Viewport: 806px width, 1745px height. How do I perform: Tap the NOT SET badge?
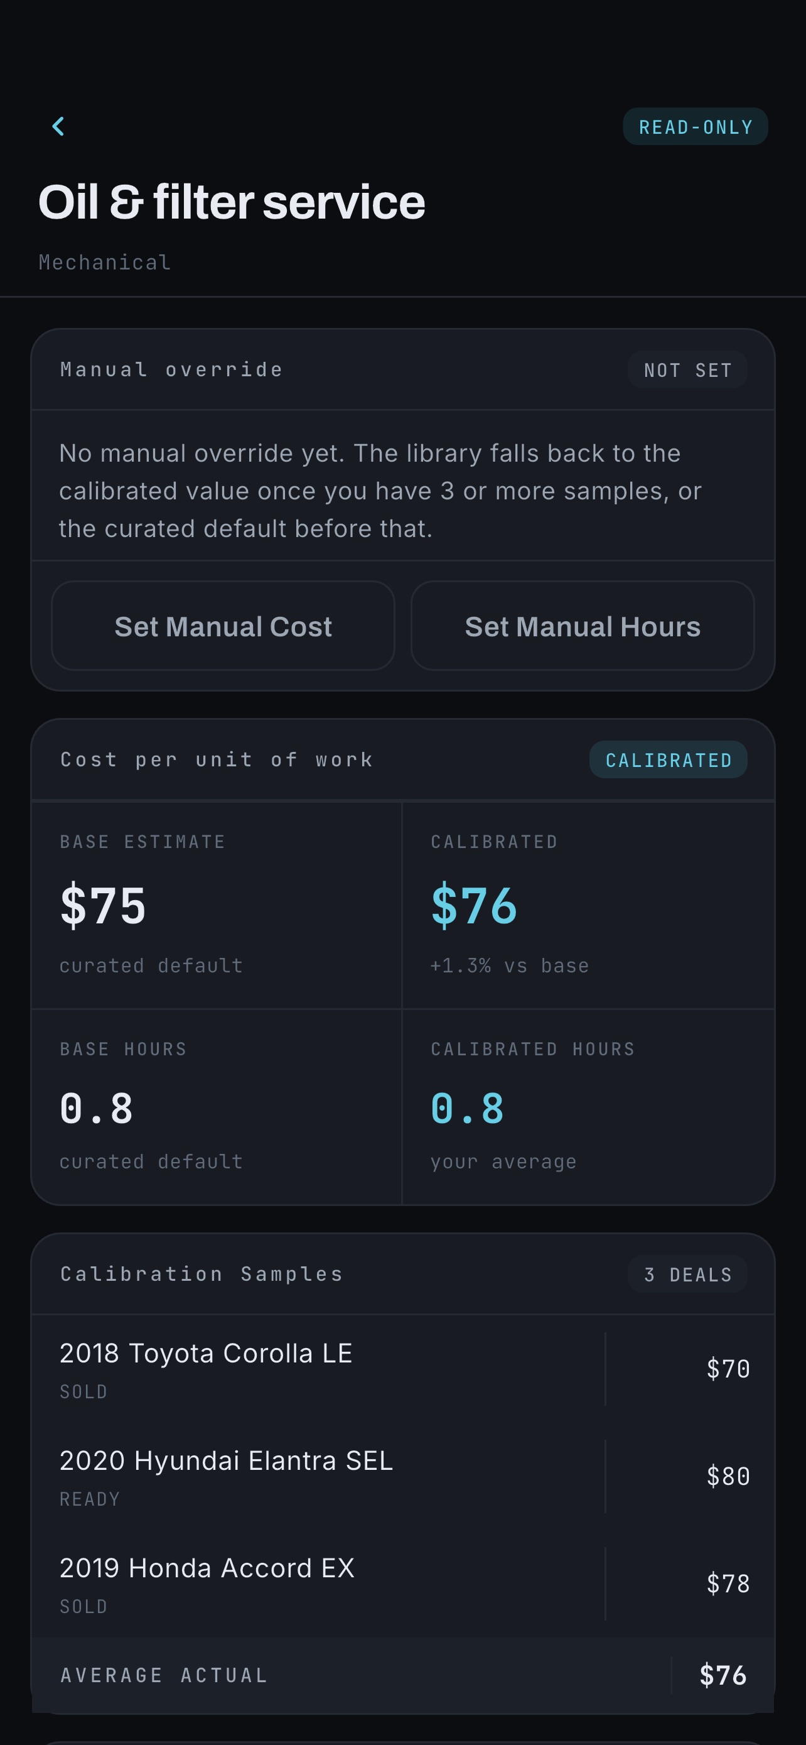click(x=687, y=370)
